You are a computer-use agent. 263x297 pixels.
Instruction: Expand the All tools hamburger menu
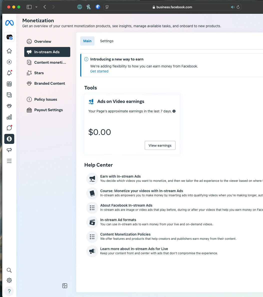click(9, 161)
